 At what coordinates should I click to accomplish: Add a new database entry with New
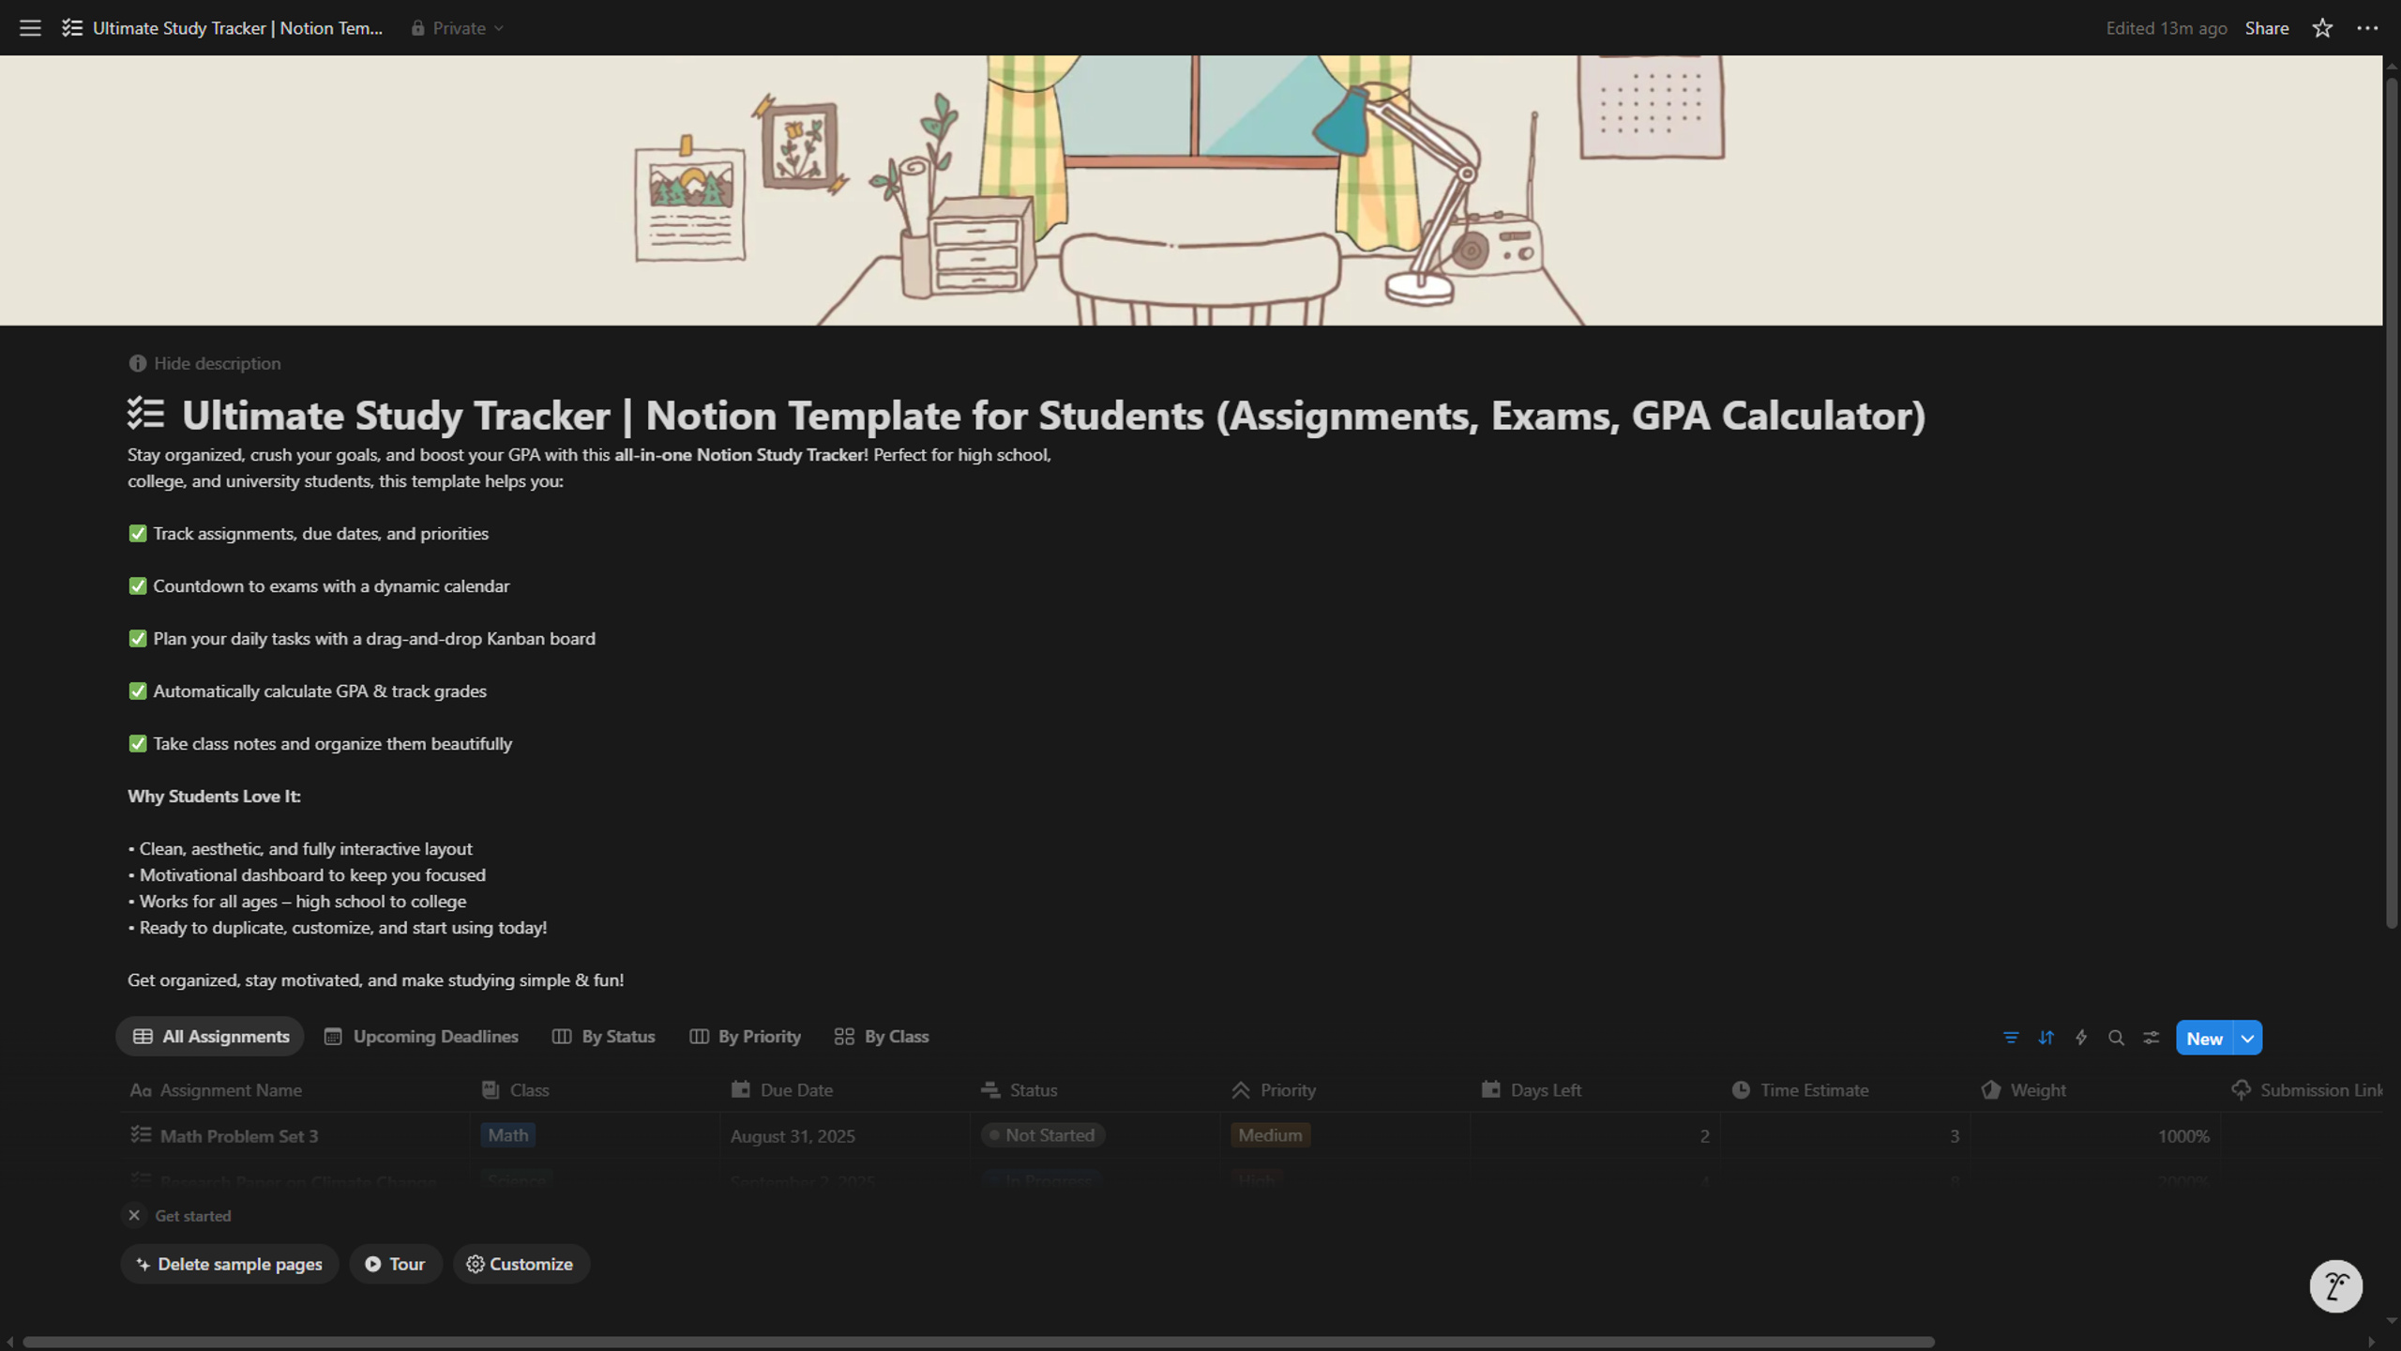[2205, 1038]
